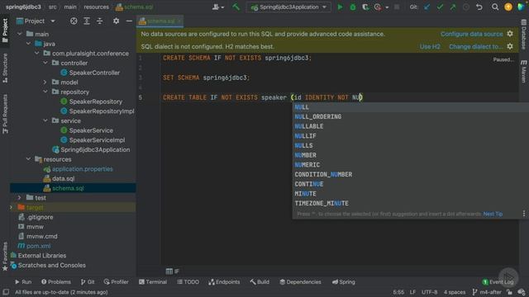The image size is (529, 297).
Task: Show completion popup more options dots
Action: [x=523, y=214]
